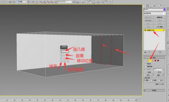
Task: Enable the Ignore Backfacing checkbox
Action: coord(146,67)
